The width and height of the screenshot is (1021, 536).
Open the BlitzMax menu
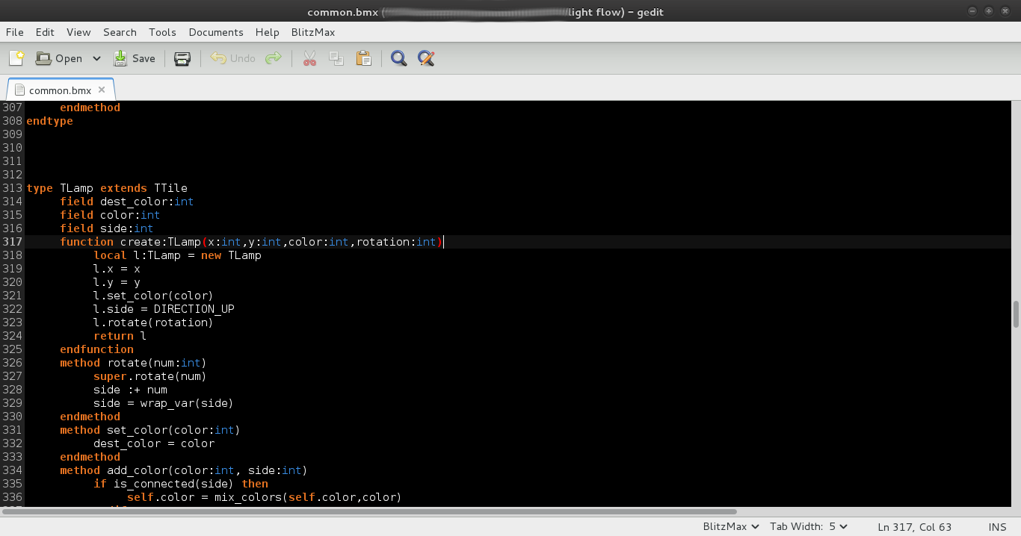coord(313,32)
